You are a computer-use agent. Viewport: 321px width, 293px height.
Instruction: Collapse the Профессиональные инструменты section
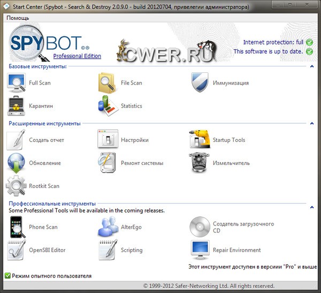(312, 207)
